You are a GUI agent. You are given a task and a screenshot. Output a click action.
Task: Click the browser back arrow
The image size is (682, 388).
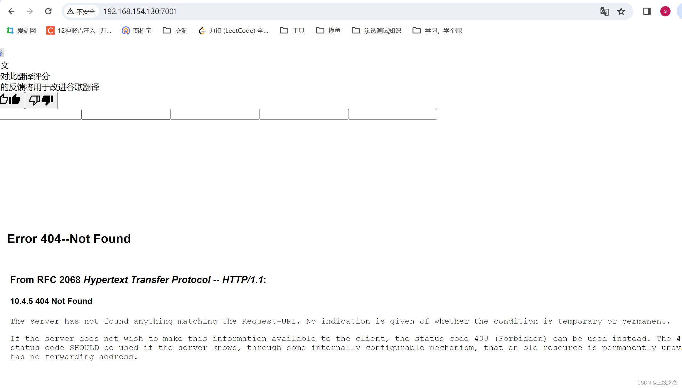click(11, 11)
